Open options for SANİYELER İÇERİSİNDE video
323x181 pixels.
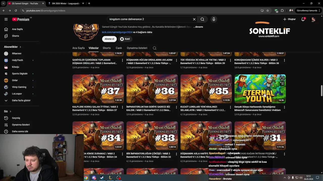click(x=122, y=60)
